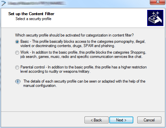The width and height of the screenshot is (166, 128).
Task: Choose the Work profile radio button
Action: pyautogui.click(x=17, y=53)
